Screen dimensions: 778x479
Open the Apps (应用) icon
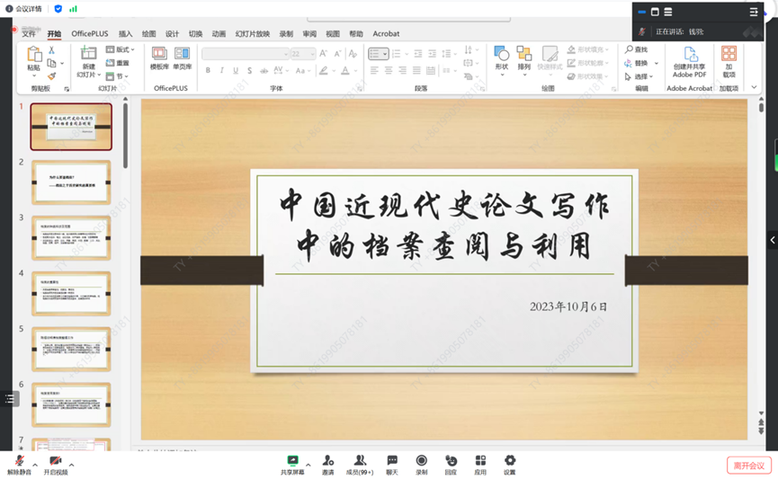click(x=480, y=461)
